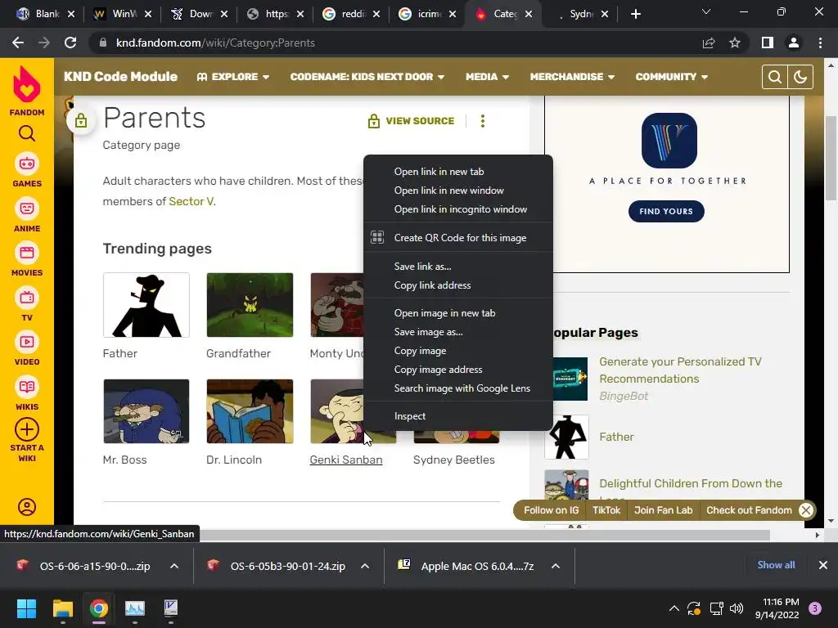
Task: Toggle dark mode moon icon
Action: pyautogui.click(x=800, y=77)
